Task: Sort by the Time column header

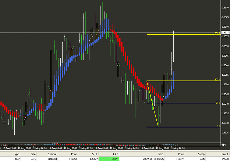Action: coord(160,154)
